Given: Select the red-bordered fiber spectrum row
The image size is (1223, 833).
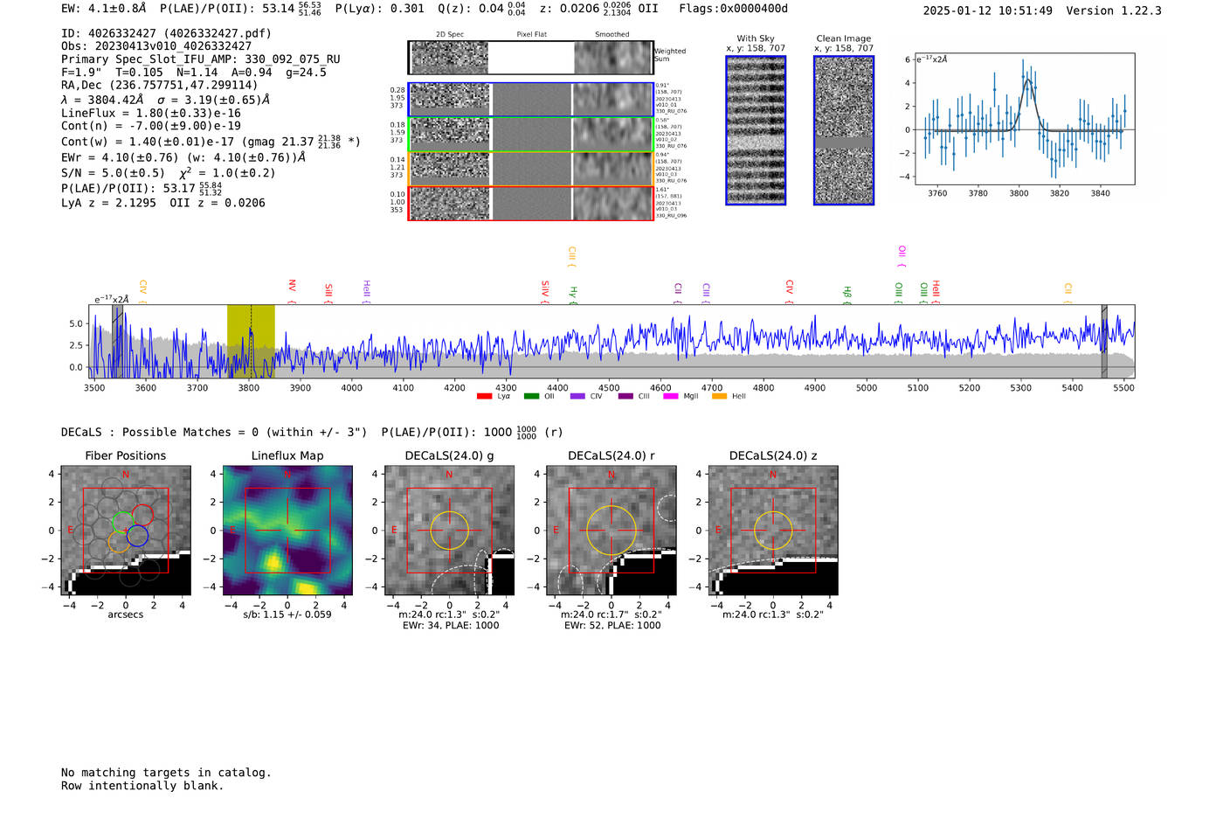Looking at the screenshot, I should 530,204.
